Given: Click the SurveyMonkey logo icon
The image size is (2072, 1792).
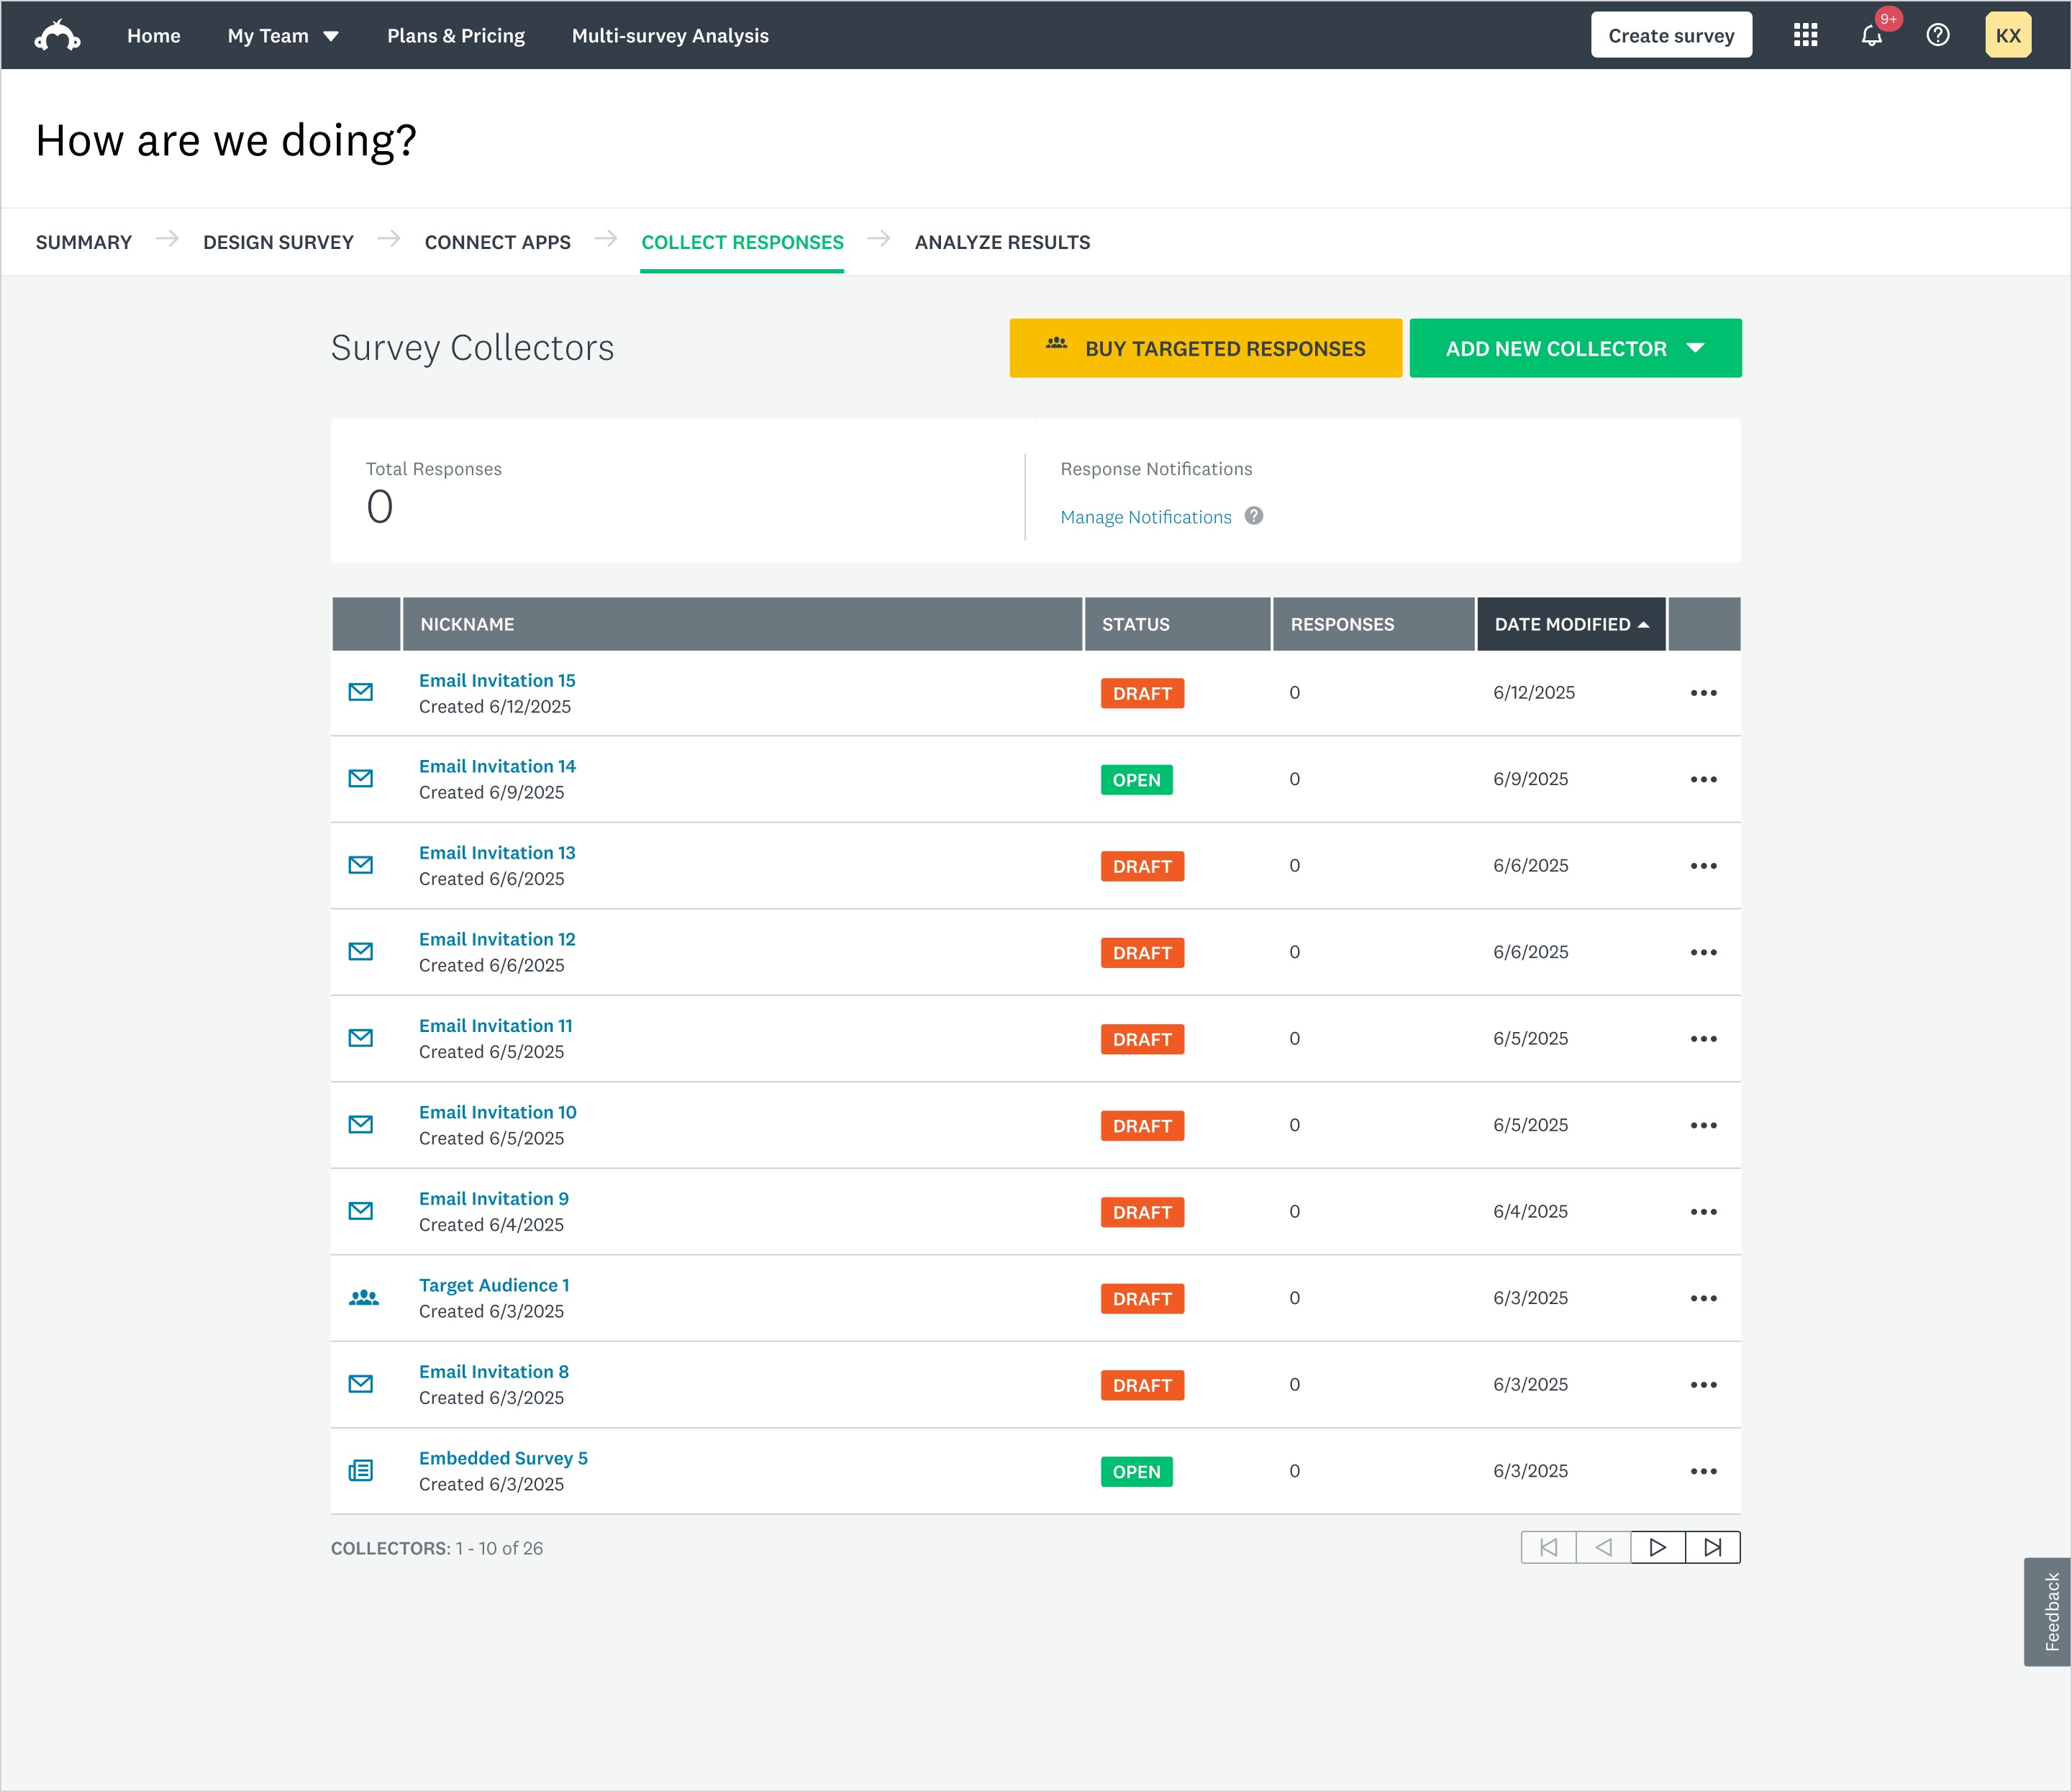Looking at the screenshot, I should [x=57, y=36].
